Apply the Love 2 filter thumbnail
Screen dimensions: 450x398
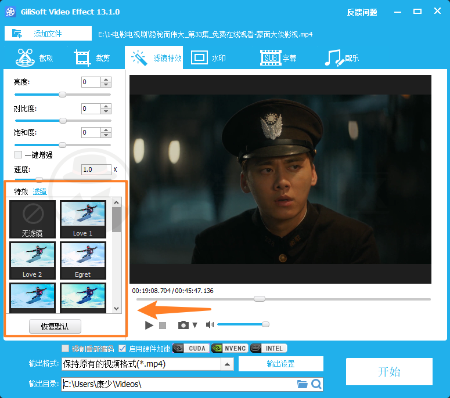[33, 260]
